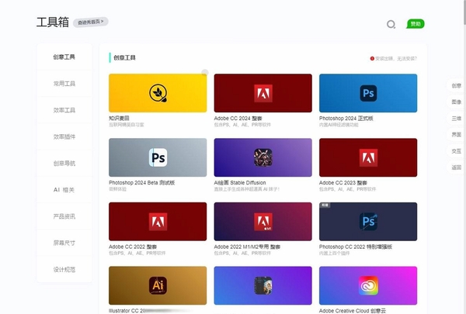The height and width of the screenshot is (314, 466).
Task: Click the 返回 floating pill on right
Action: [456, 167]
